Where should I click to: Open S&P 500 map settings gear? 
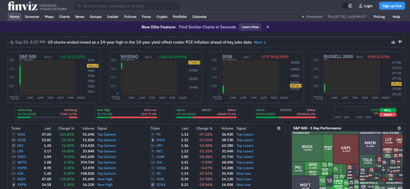click(x=399, y=128)
